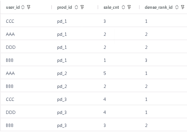Sort the sale_cnt column
Screen dimensions: 187x138
(x=123, y=7)
